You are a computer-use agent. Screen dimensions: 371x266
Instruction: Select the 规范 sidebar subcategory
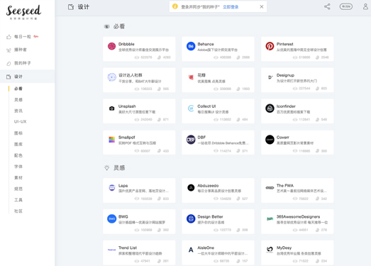[x=18, y=189]
